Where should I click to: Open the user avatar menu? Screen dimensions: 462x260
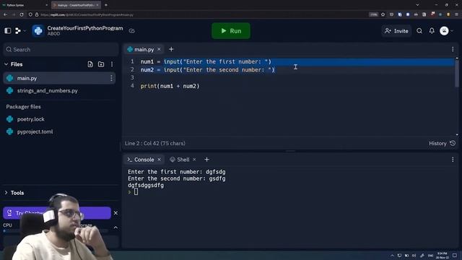[444, 31]
